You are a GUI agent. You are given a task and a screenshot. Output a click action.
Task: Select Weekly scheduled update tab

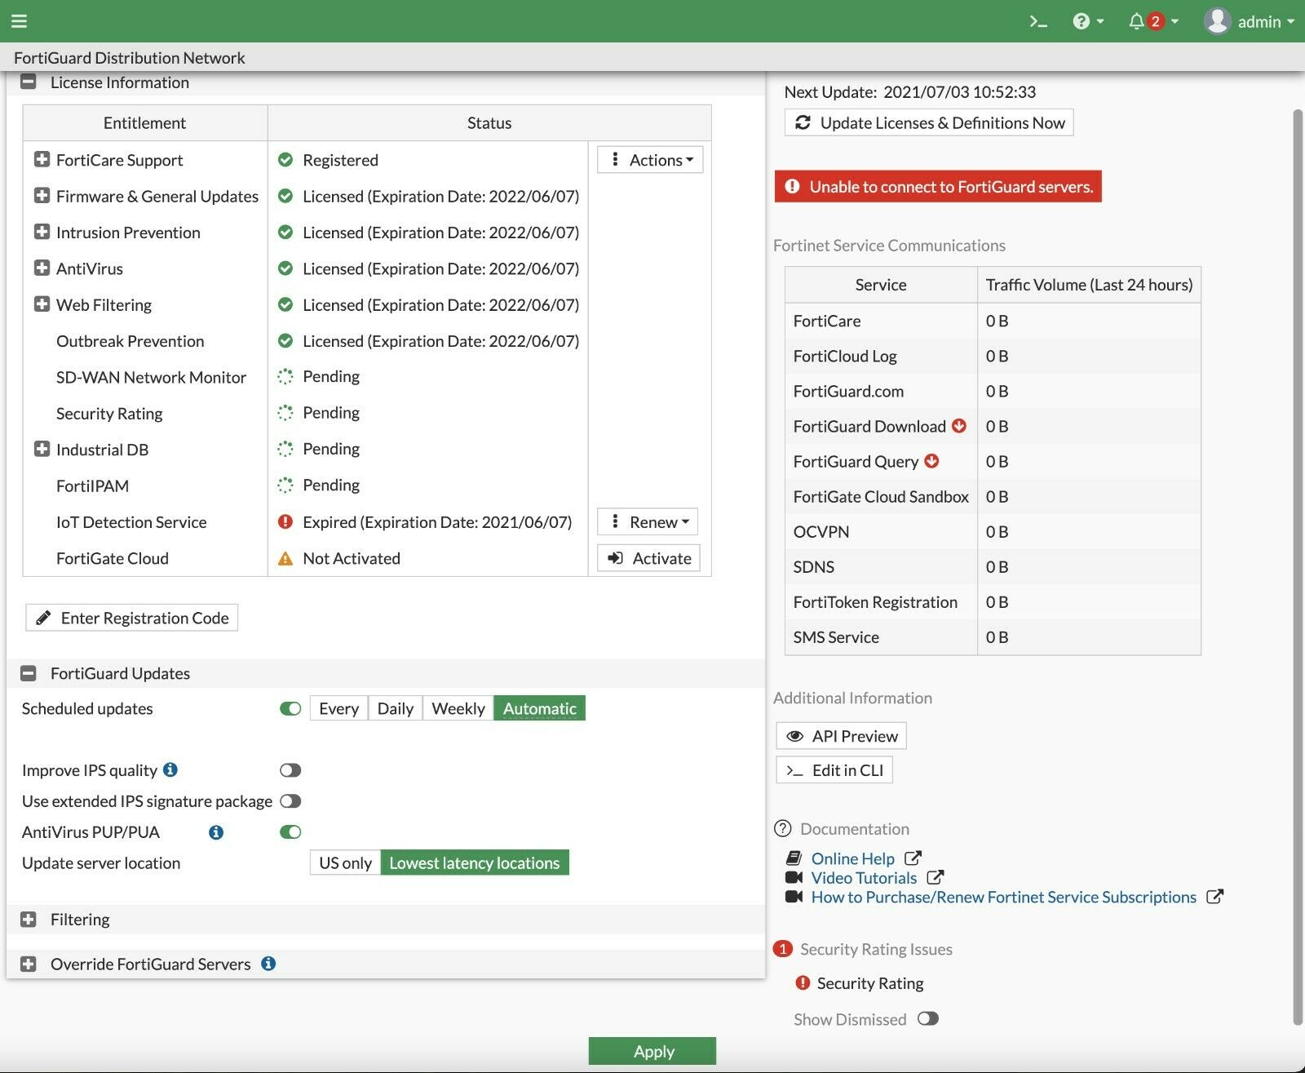pyautogui.click(x=458, y=708)
